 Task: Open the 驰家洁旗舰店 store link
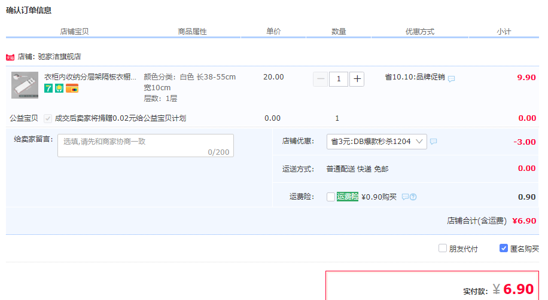59,57
